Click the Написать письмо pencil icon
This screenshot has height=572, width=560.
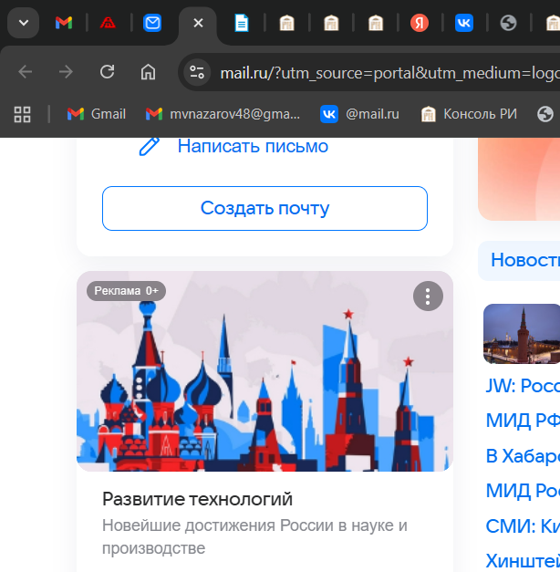(150, 146)
